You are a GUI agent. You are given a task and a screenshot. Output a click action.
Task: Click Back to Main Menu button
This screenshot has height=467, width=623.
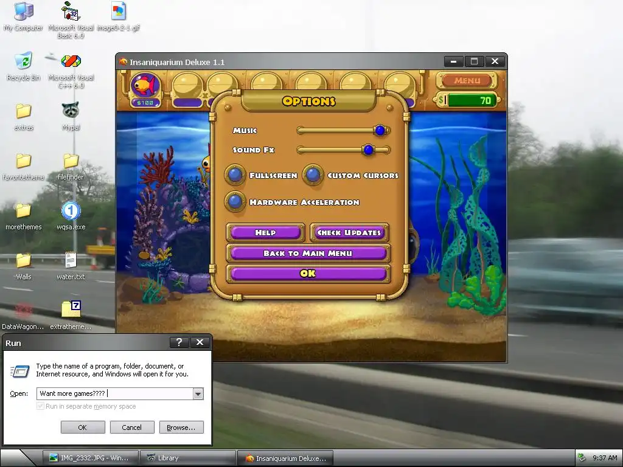pyautogui.click(x=308, y=254)
